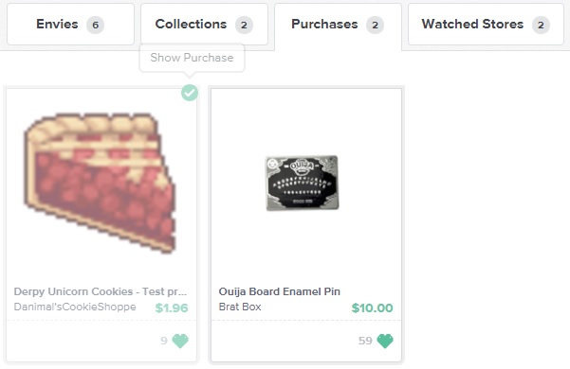Click the Envies count badge 6
The height and width of the screenshot is (369, 570).
pyautogui.click(x=95, y=25)
